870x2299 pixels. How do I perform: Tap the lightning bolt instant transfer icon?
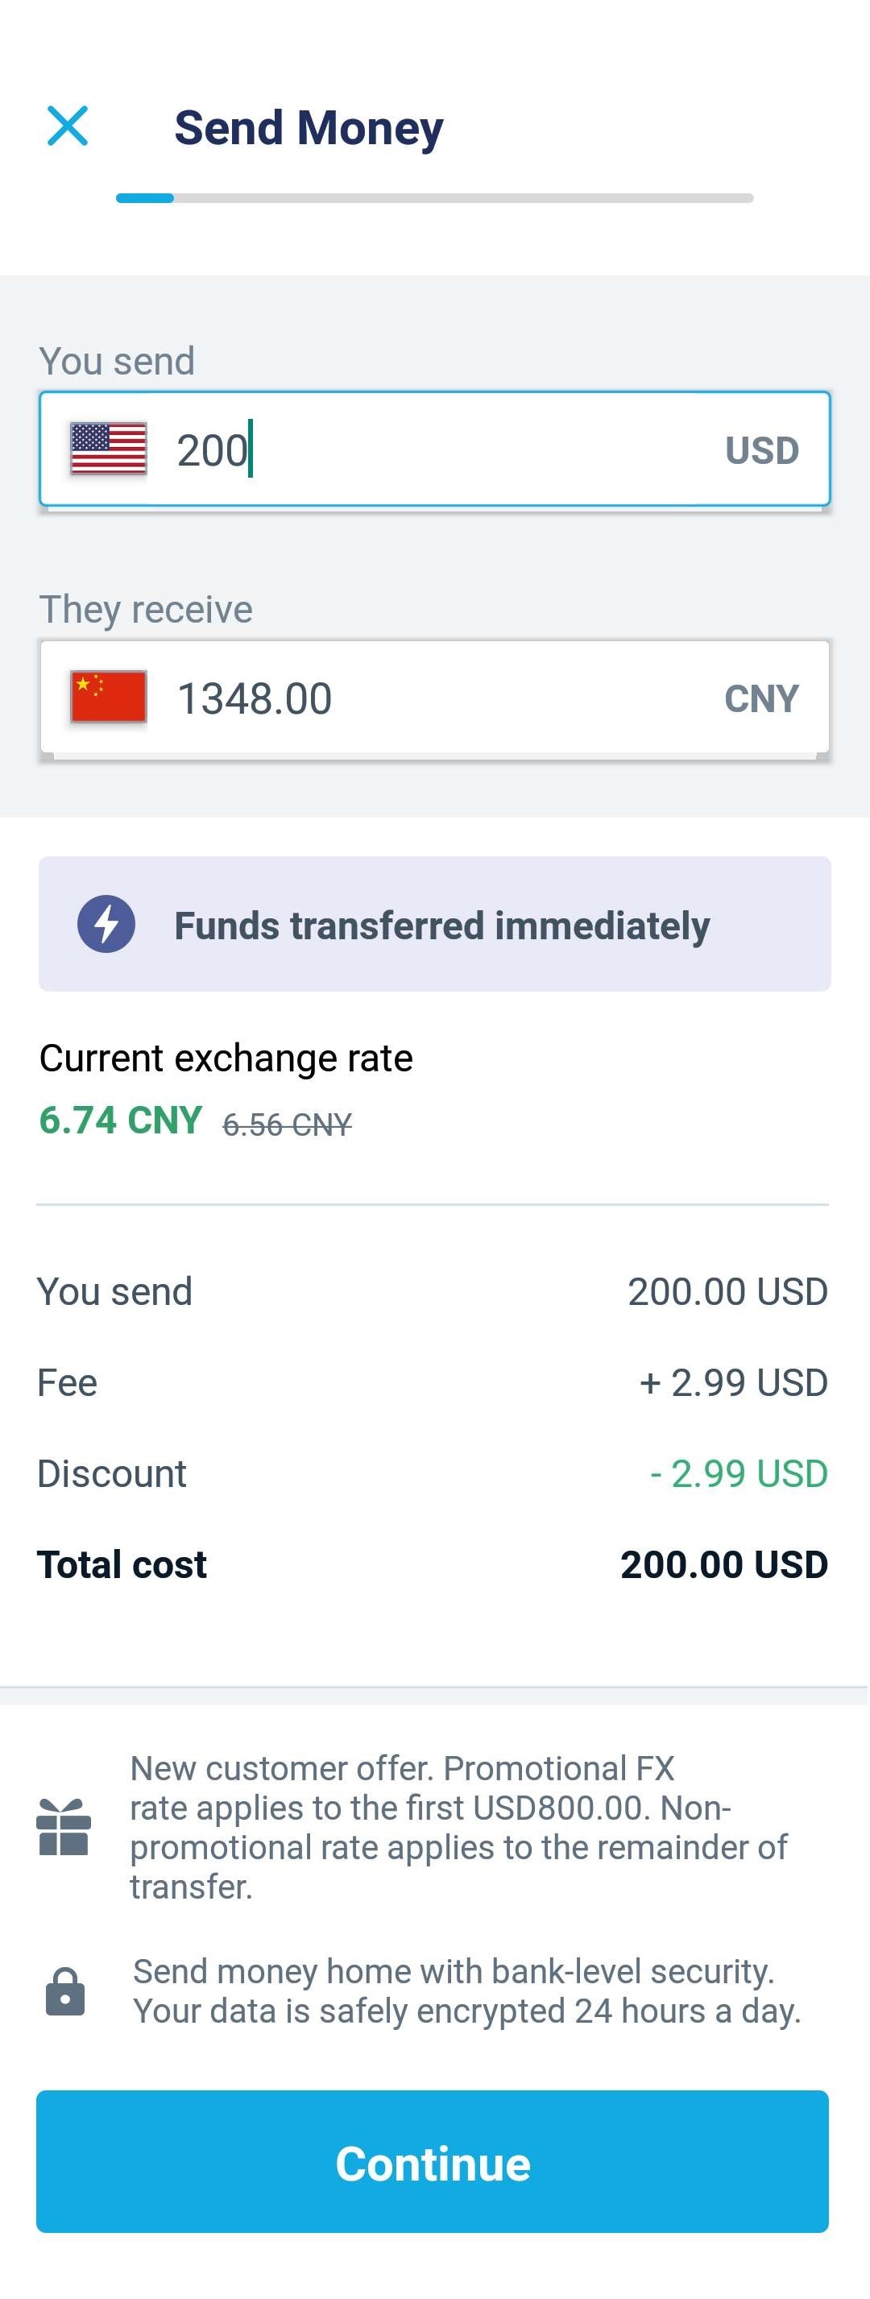(x=106, y=924)
